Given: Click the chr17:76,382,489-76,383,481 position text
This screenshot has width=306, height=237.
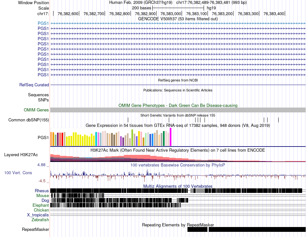Looking at the screenshot, I should click(211, 3).
